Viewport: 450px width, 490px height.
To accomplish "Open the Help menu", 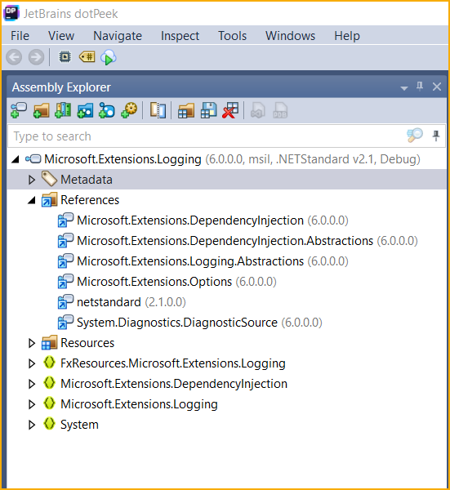I will [347, 36].
